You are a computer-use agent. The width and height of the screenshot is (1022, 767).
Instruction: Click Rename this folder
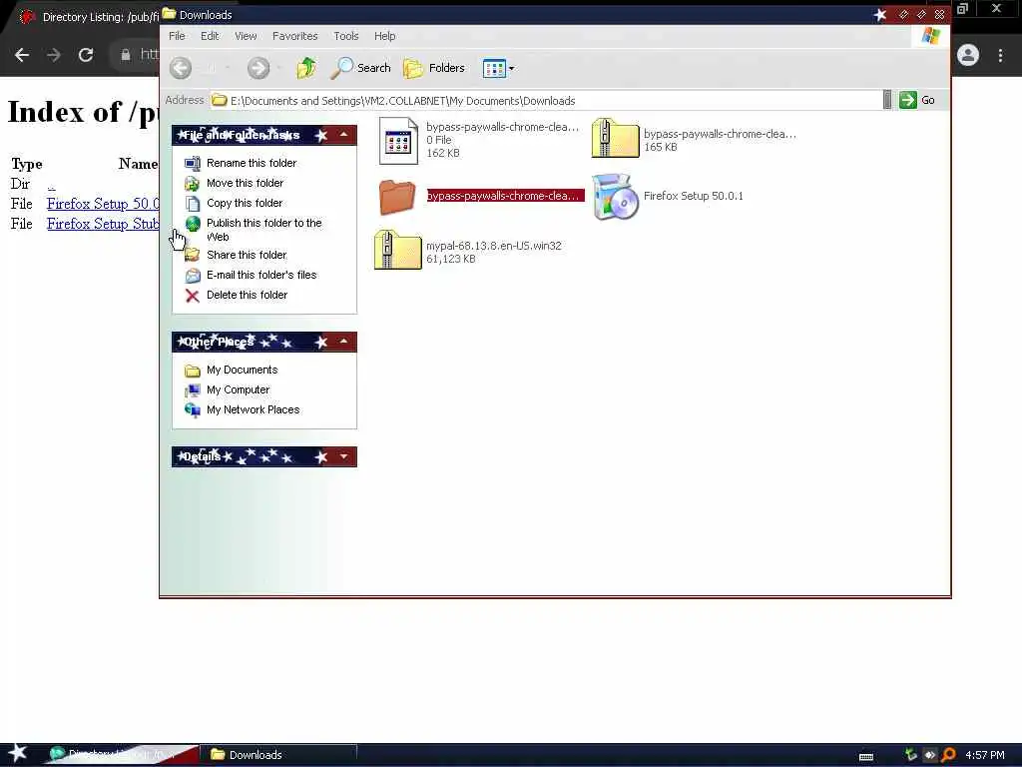251,163
